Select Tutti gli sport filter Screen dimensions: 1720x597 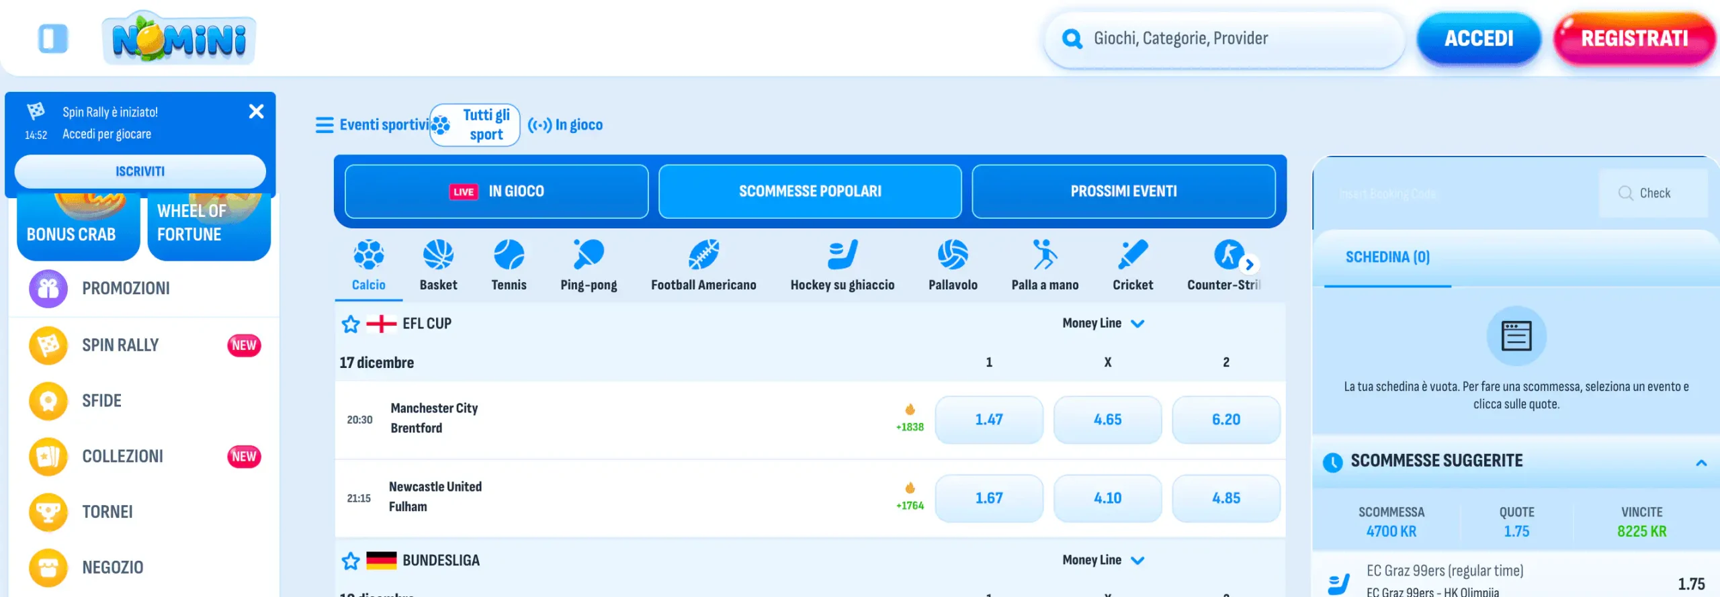[x=475, y=125]
